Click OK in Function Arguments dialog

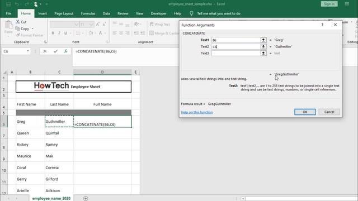coord(305,112)
